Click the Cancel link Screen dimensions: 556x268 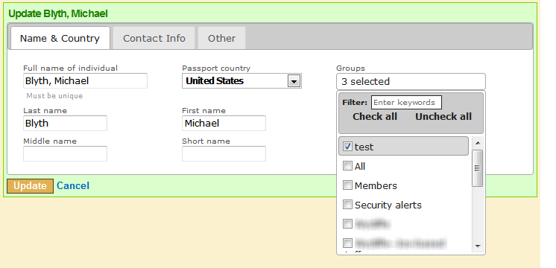coord(73,186)
